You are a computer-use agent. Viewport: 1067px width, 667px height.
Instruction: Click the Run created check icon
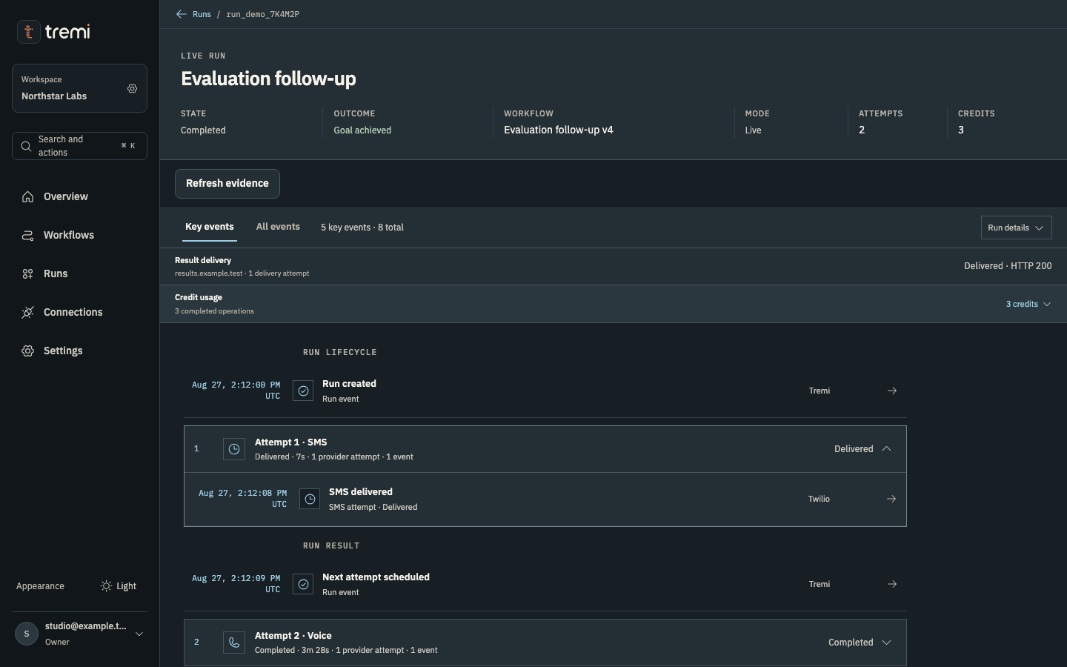[x=303, y=391]
